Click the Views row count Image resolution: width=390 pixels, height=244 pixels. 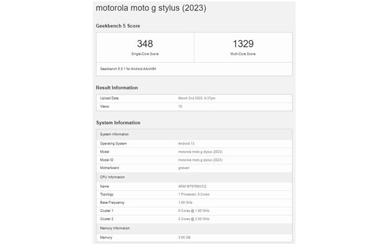[x=180, y=106]
